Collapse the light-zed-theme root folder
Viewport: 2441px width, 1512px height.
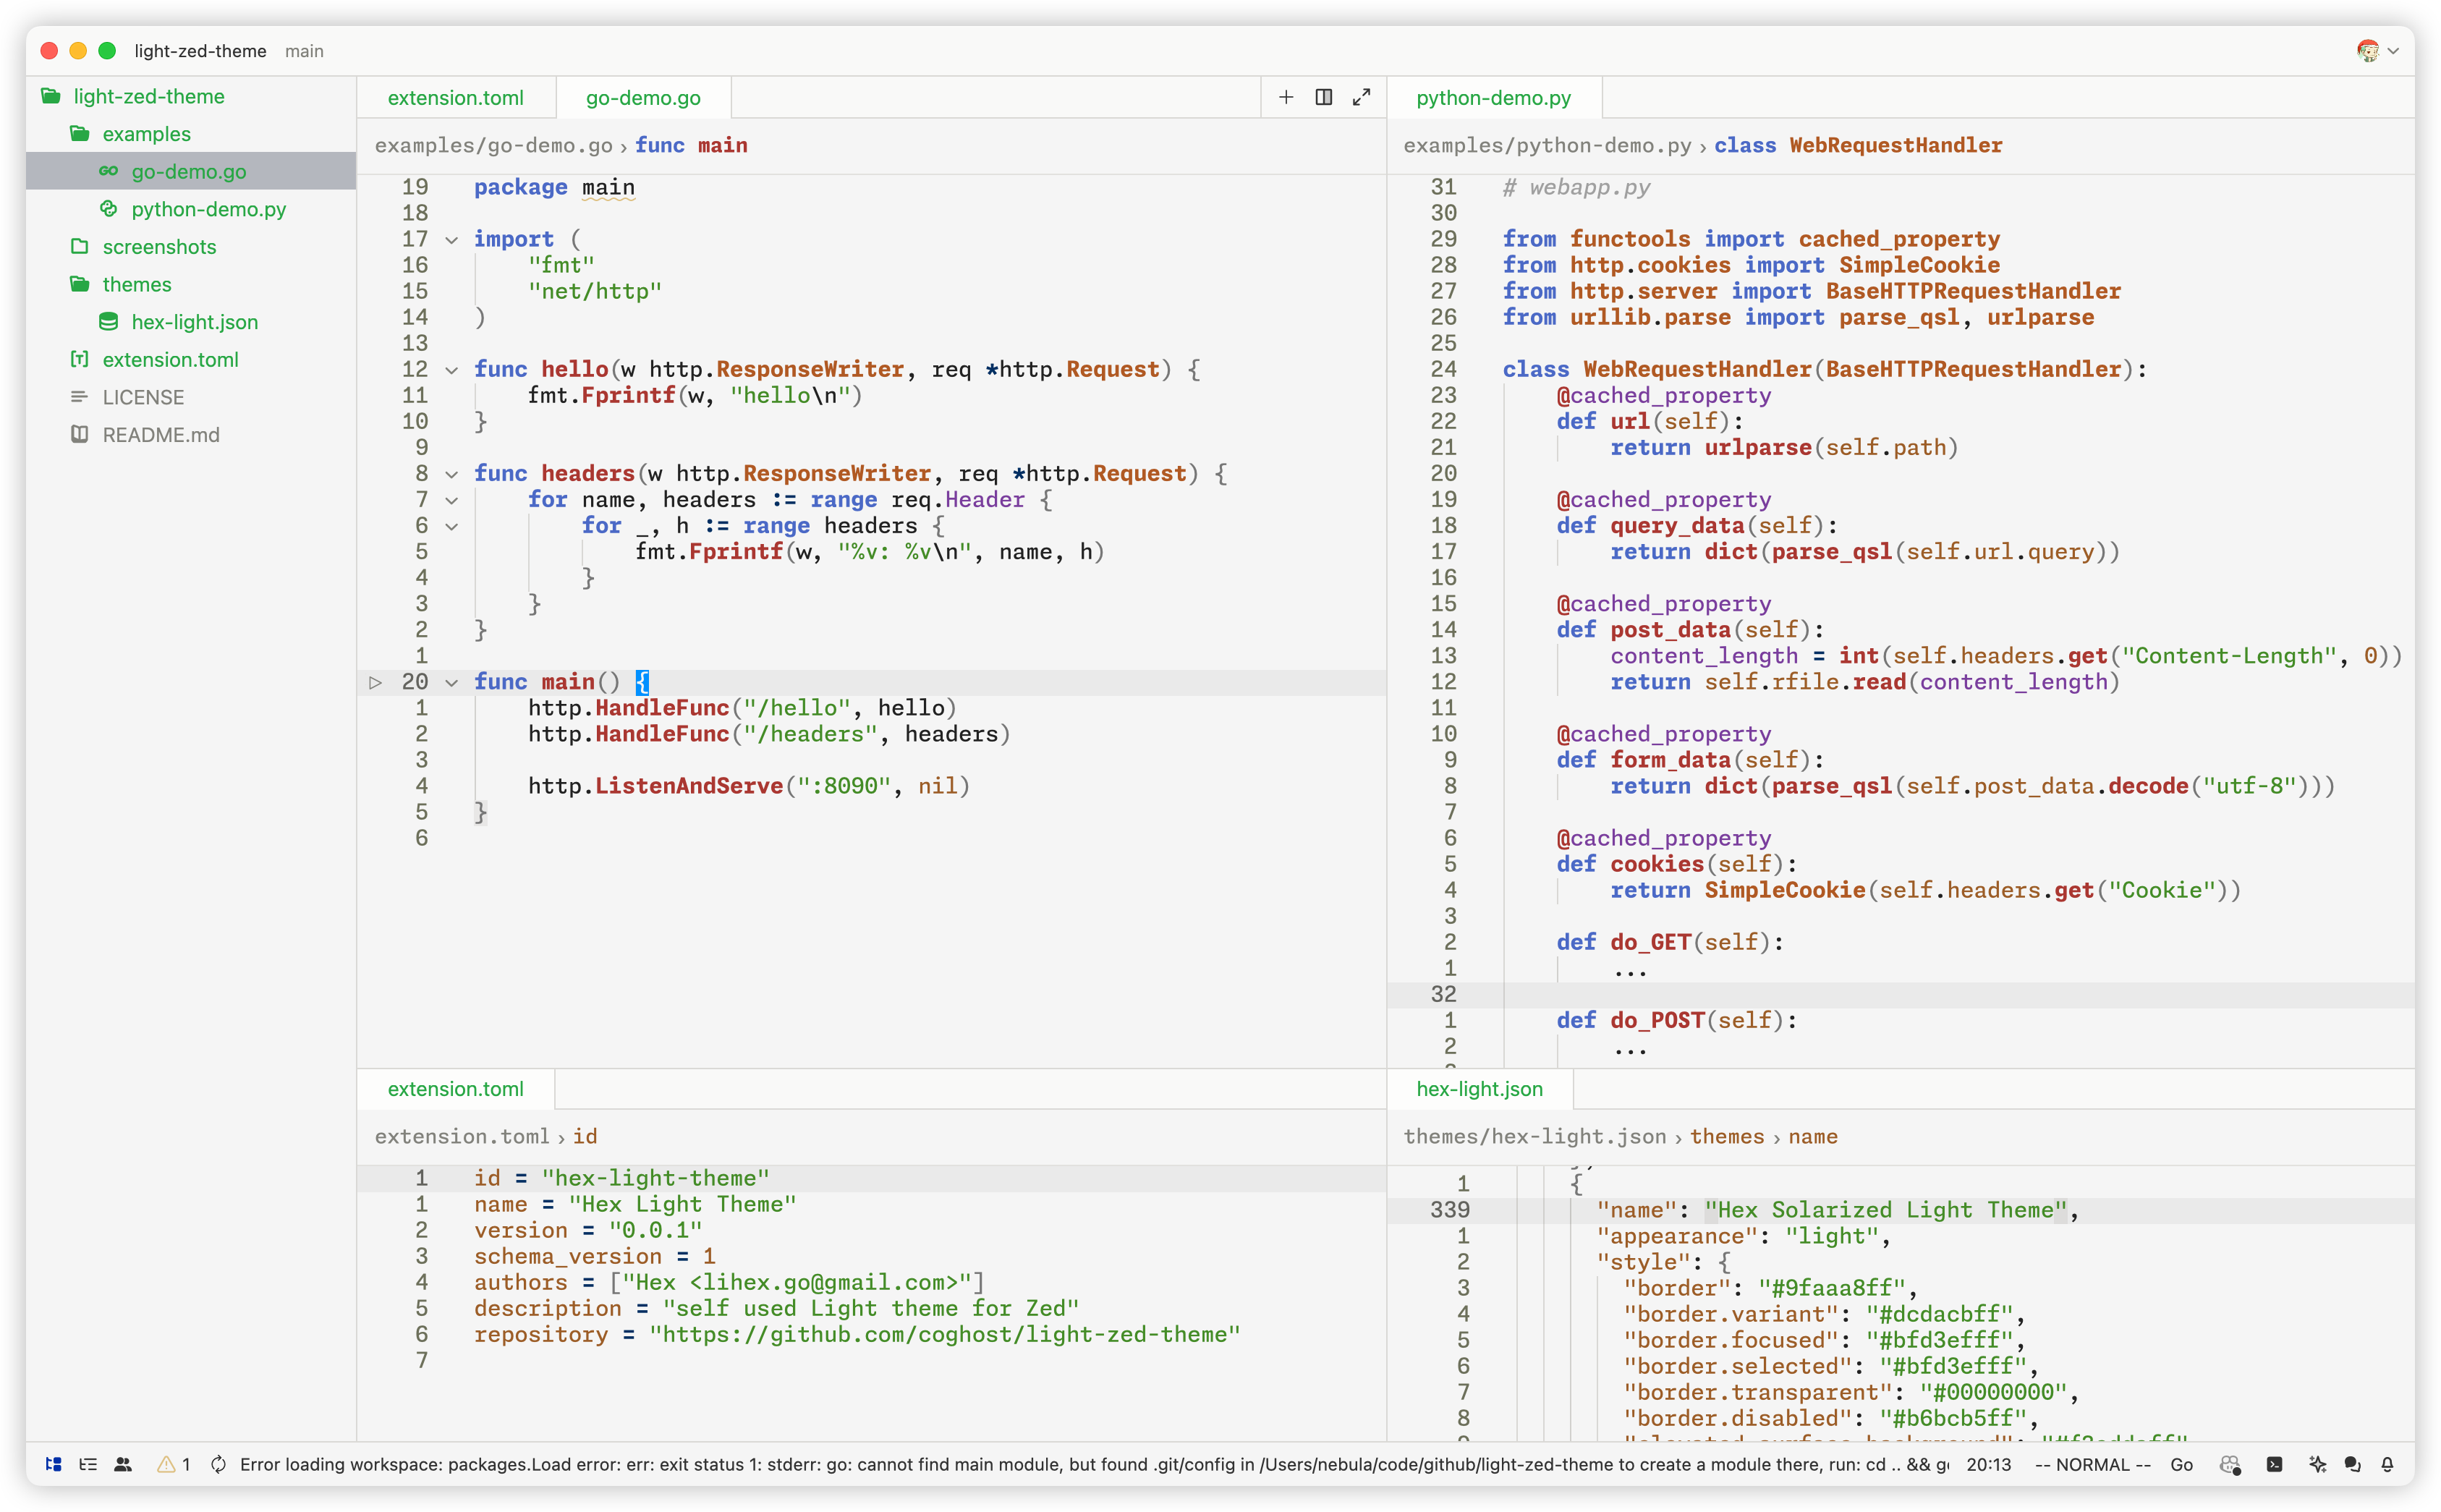click(x=148, y=96)
